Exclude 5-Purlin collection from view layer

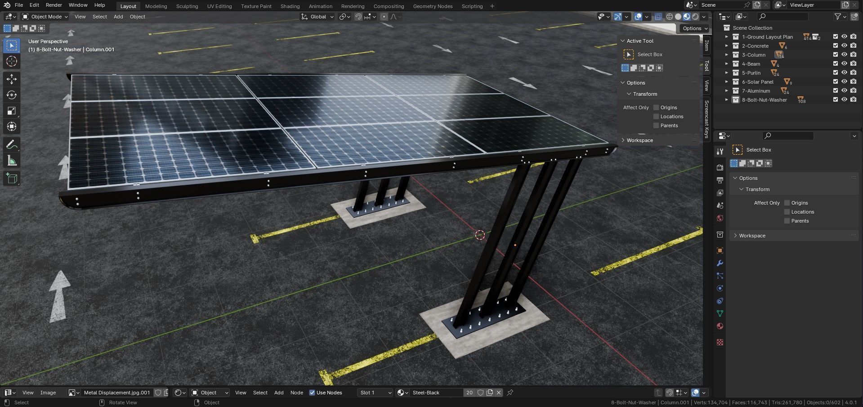835,73
